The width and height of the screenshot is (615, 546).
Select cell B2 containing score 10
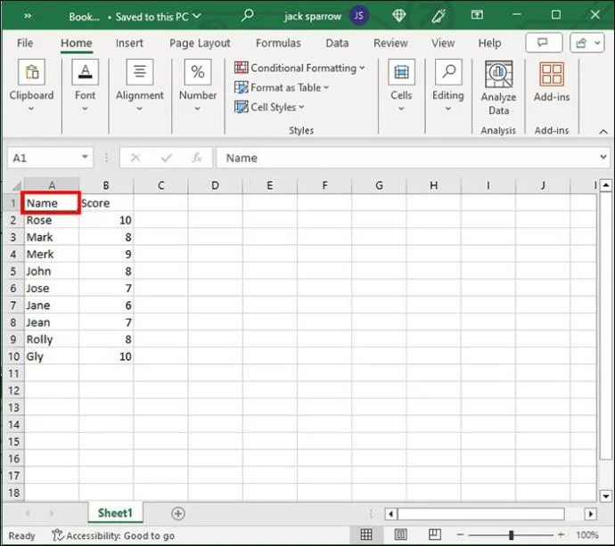point(106,220)
